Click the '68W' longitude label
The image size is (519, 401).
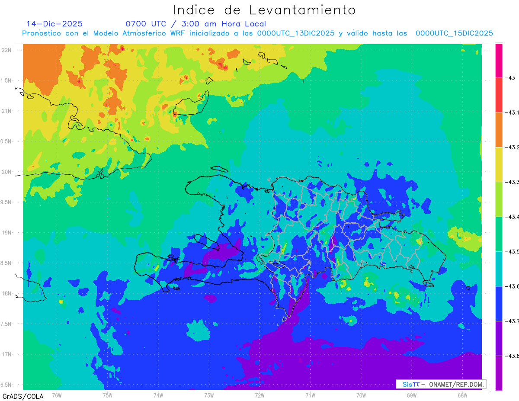[x=462, y=395]
